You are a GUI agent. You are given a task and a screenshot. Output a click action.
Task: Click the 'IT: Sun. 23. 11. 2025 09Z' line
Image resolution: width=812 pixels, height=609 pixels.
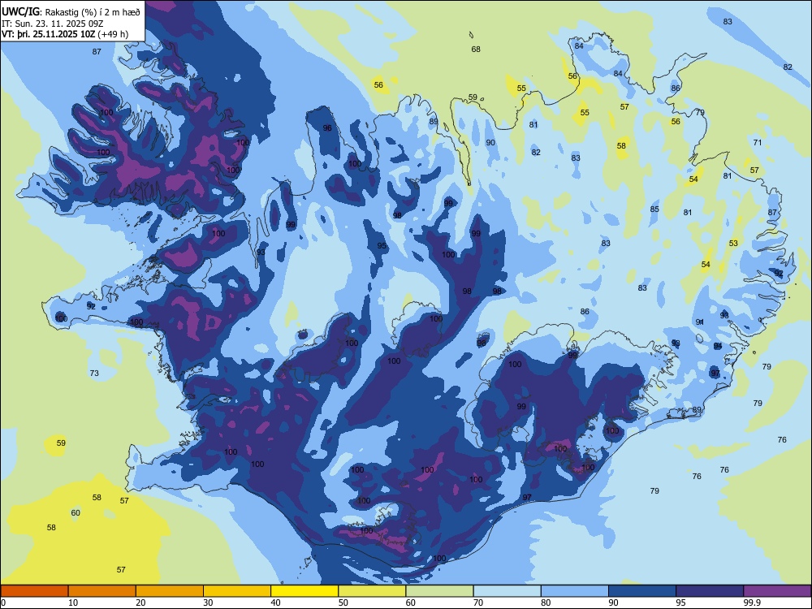pos(53,24)
